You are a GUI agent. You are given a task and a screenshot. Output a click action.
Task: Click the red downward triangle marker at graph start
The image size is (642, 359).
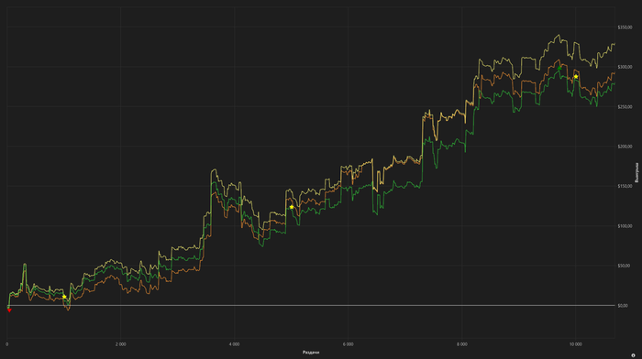9,310
